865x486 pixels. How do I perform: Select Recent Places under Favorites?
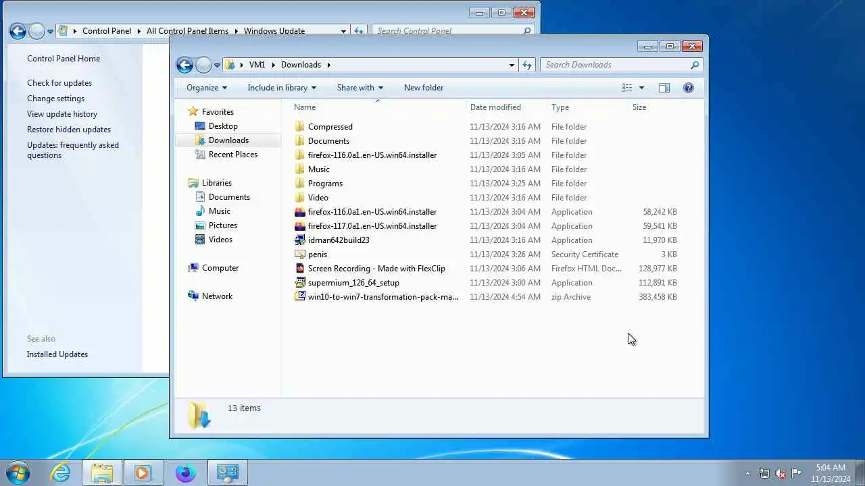232,155
